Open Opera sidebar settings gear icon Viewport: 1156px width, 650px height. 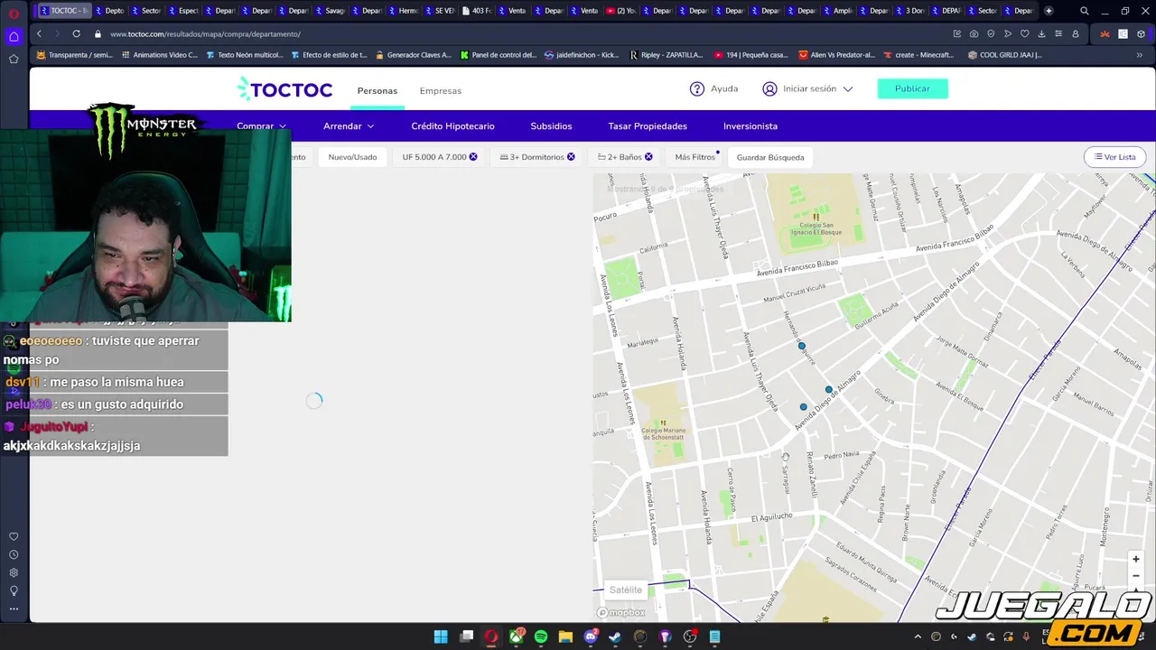pos(14,572)
